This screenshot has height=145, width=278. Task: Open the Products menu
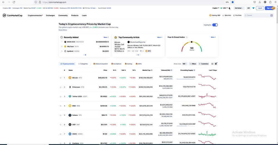point(75,15)
